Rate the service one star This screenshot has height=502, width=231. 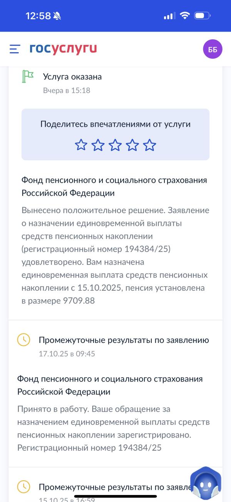[x=81, y=145]
